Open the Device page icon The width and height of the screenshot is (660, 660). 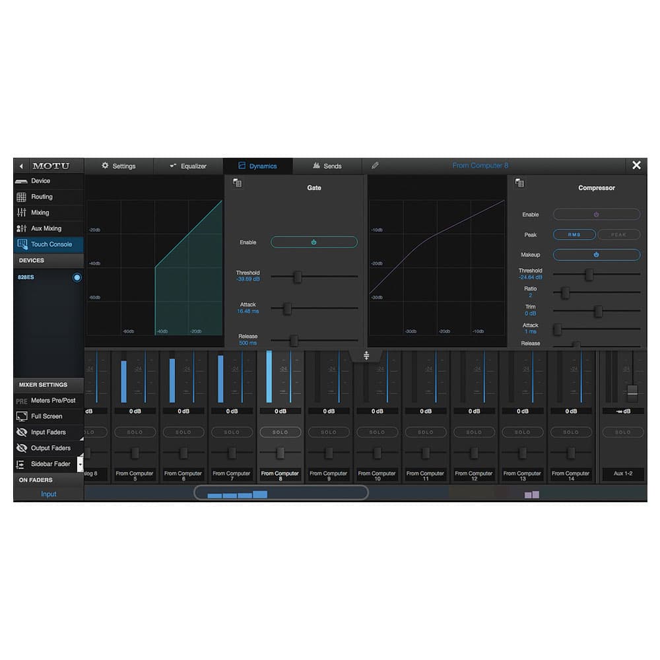21,181
